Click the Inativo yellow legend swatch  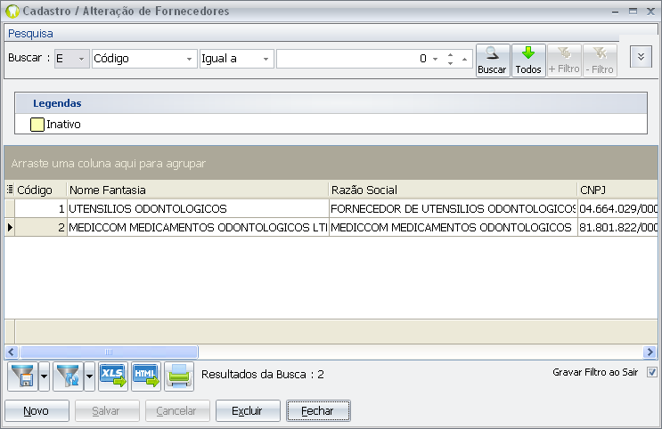pos(37,125)
